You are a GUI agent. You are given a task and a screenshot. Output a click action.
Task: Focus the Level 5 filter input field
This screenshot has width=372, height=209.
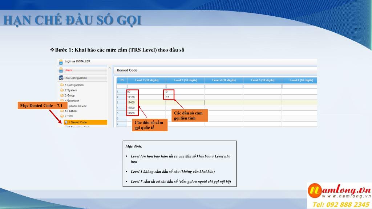pyautogui.click(x=263, y=86)
